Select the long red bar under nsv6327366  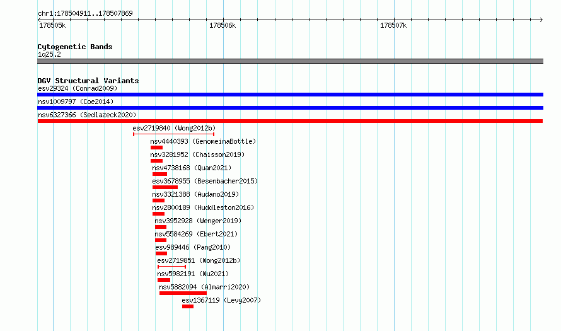pos(290,121)
